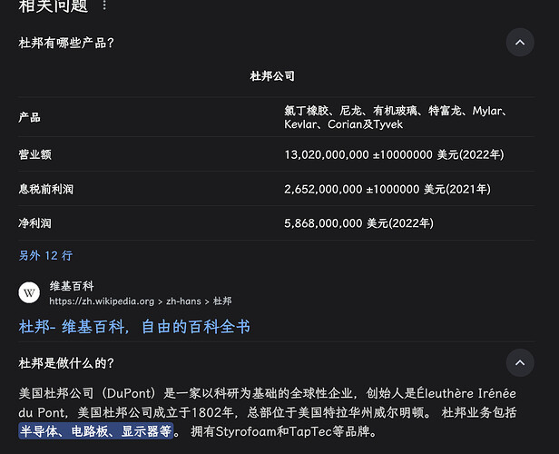Click the question text 杜邦有哪些产品？
The height and width of the screenshot is (454, 559).
66,43
